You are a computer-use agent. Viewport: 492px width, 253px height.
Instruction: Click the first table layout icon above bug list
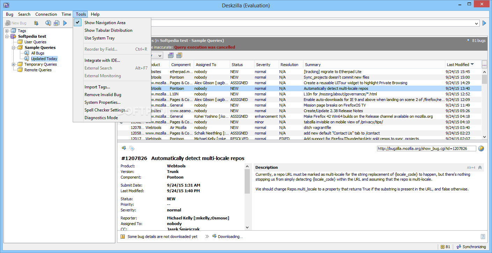pos(171,55)
